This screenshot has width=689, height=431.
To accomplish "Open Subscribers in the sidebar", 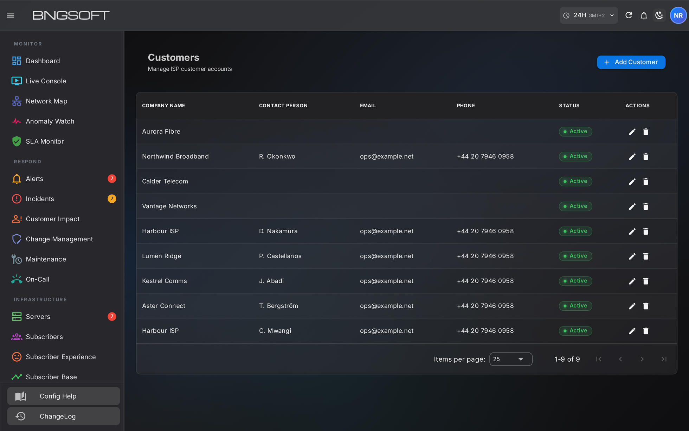I will pos(62,337).
